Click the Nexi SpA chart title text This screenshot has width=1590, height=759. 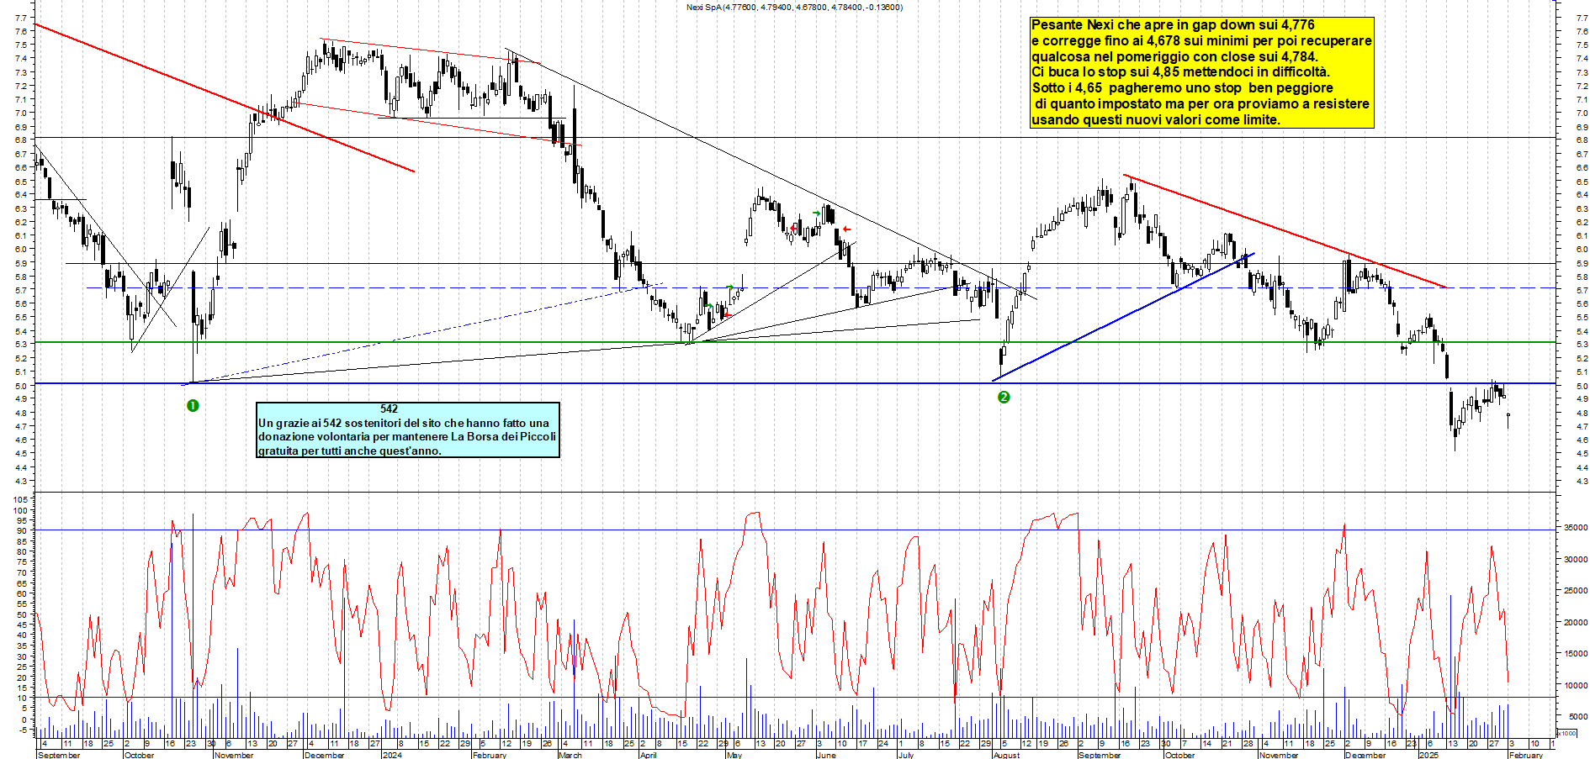pyautogui.click(x=794, y=8)
